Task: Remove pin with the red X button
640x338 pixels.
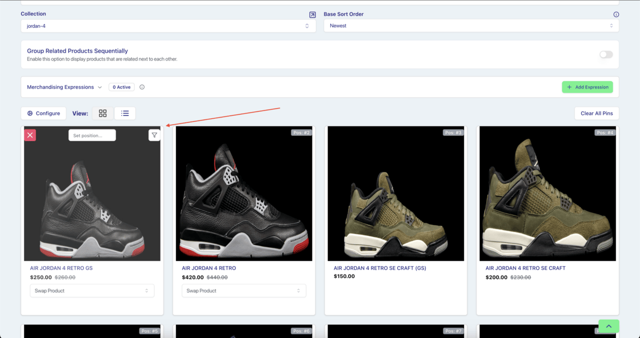Action: pos(30,135)
